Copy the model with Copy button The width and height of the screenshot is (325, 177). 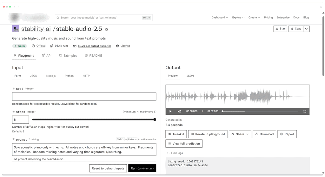click(x=296, y=29)
